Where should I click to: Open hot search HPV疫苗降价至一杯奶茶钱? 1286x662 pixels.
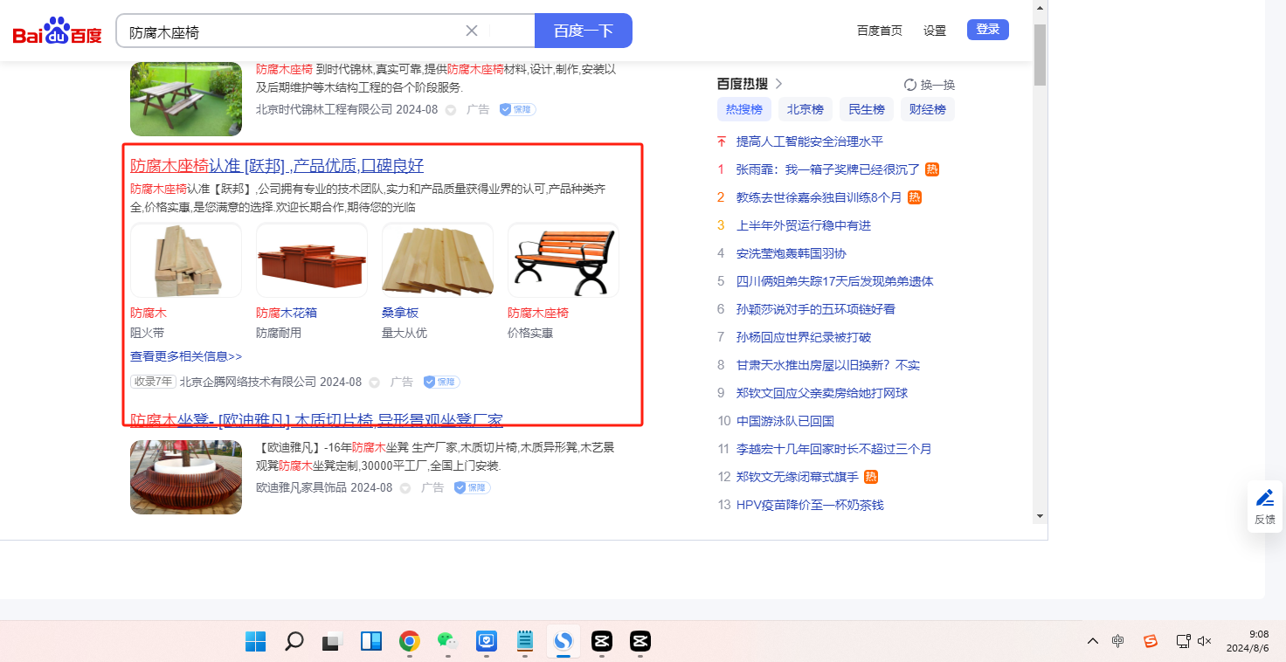coord(810,505)
